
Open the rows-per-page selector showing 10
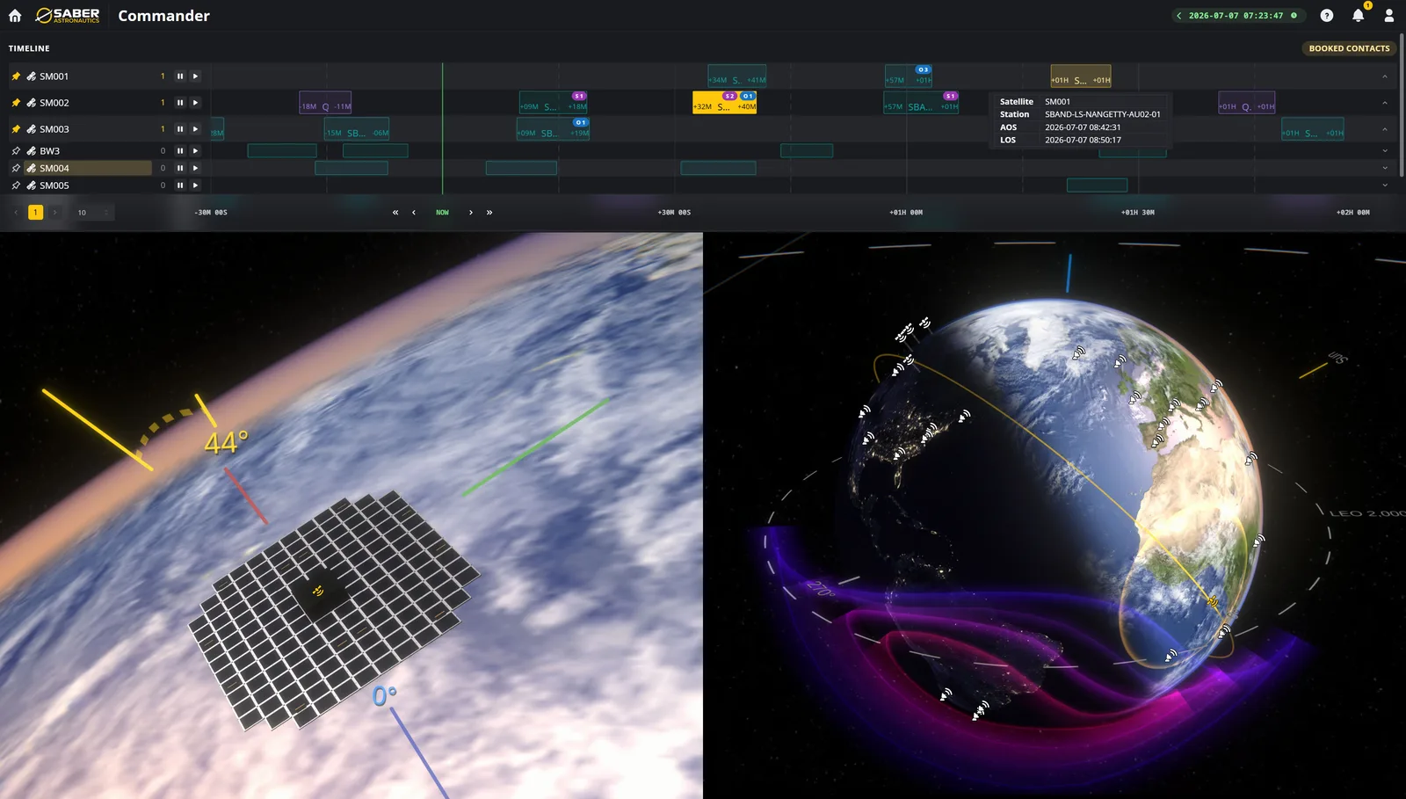click(x=92, y=213)
